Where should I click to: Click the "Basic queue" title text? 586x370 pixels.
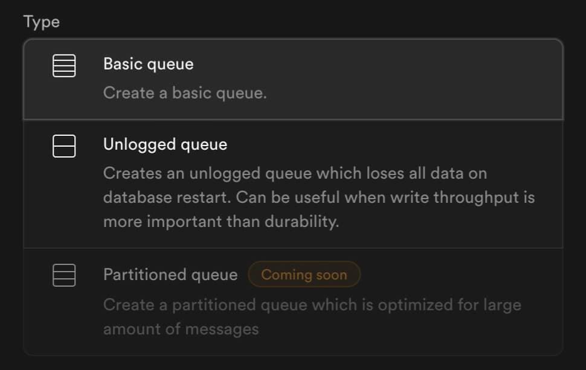pyautogui.click(x=149, y=64)
